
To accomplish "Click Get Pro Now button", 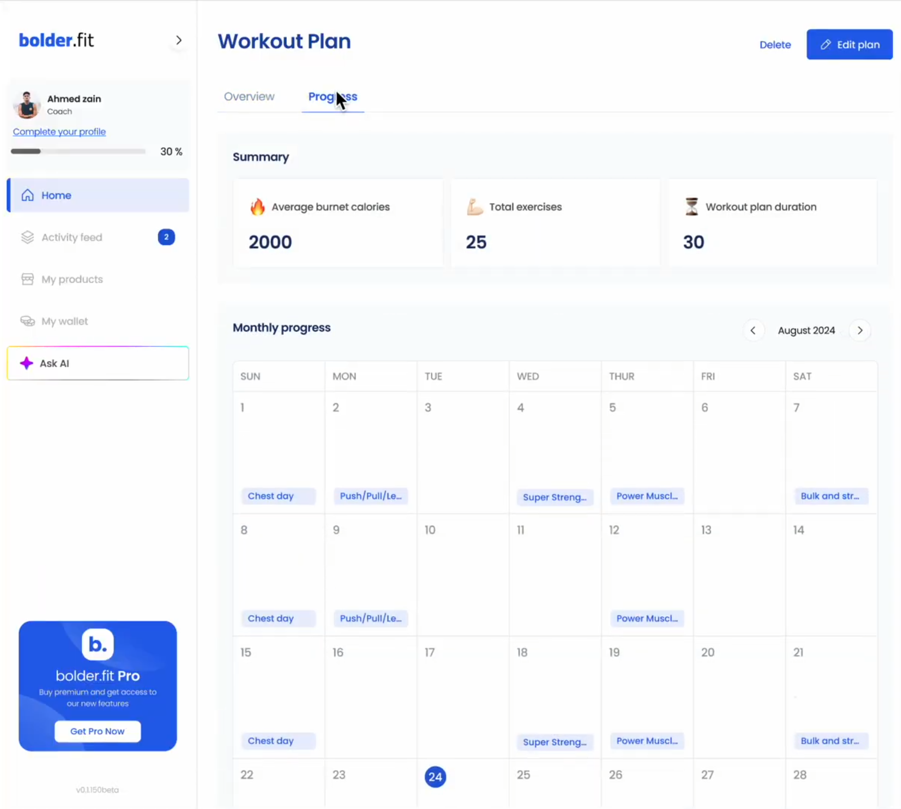I will pyautogui.click(x=98, y=731).
